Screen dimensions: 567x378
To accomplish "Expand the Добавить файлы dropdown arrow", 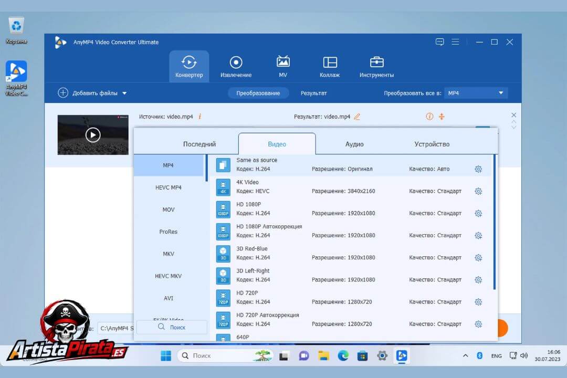I will pyautogui.click(x=124, y=93).
